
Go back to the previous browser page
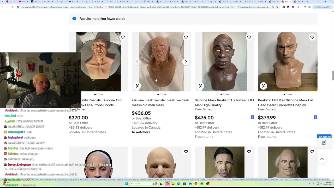tap(3, 7)
